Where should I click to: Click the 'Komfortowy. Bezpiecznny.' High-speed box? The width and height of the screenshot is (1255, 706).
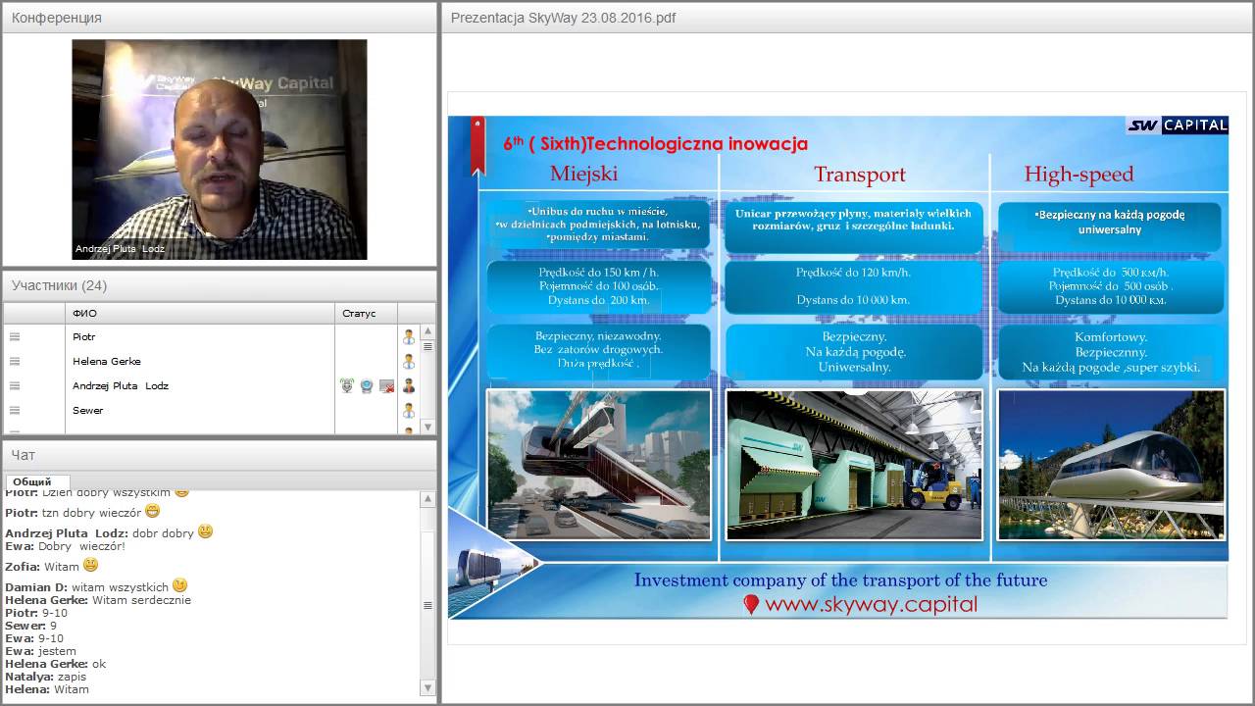1111,352
